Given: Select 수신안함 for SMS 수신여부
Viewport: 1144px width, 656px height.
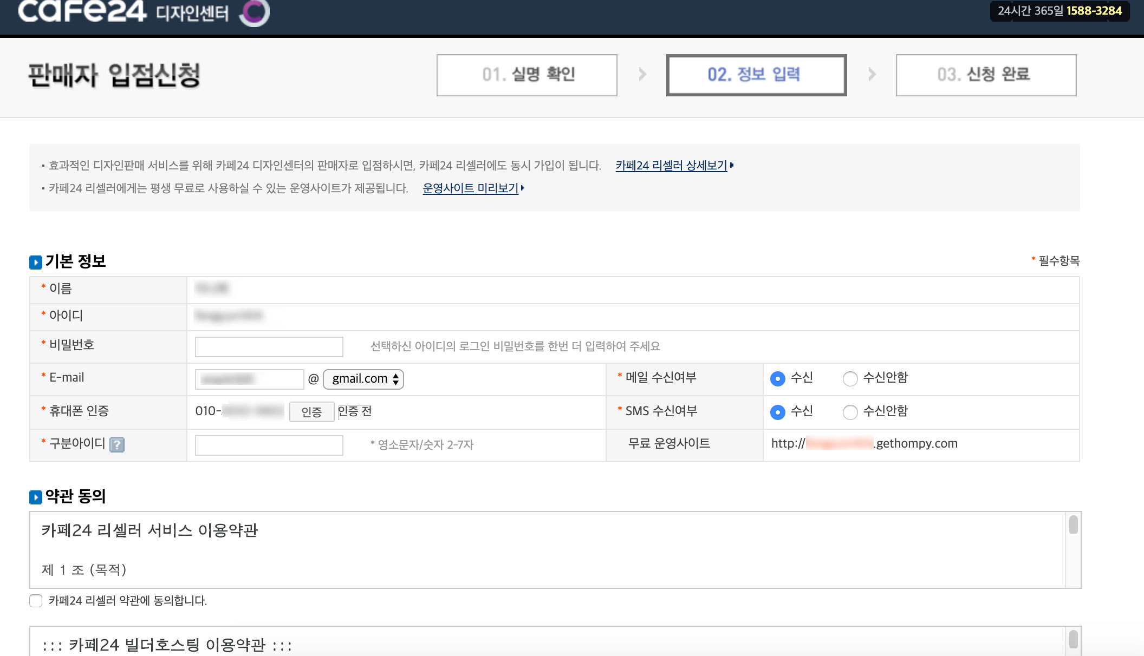Looking at the screenshot, I should [x=850, y=412].
